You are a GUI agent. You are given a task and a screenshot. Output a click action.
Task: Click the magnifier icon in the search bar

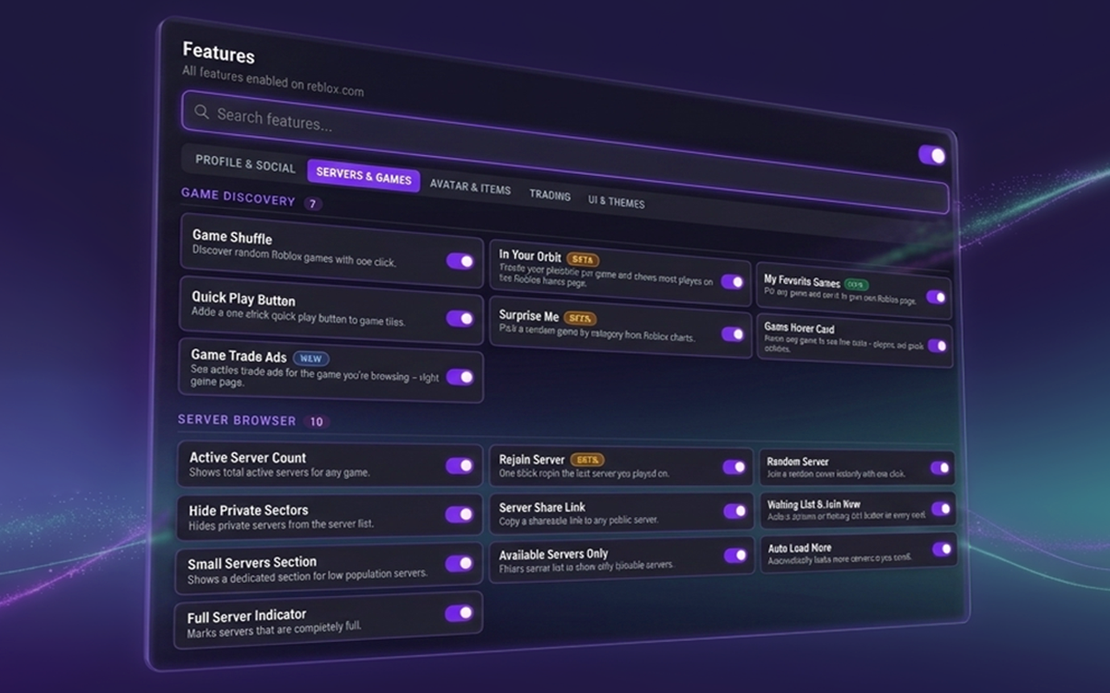202,111
